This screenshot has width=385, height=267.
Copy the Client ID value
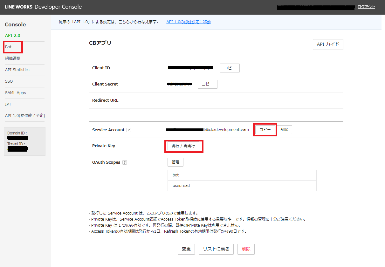tap(230, 68)
